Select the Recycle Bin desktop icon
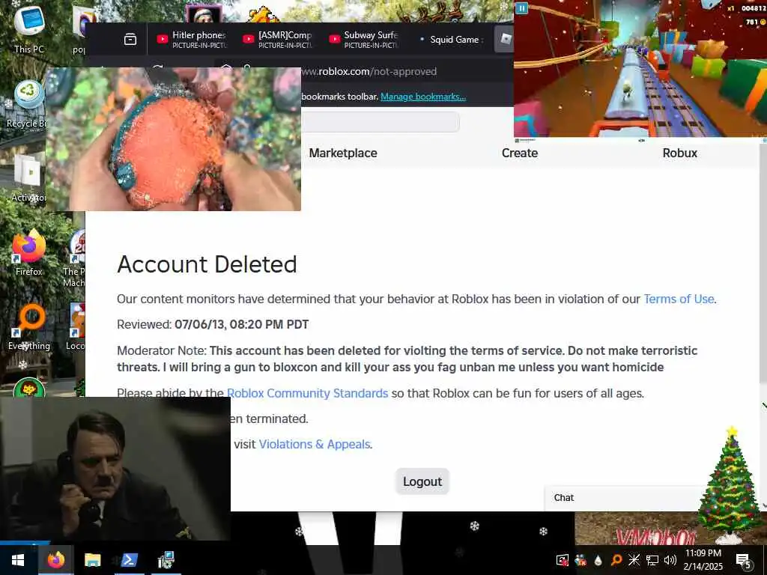This screenshot has height=575, width=767. click(x=27, y=105)
